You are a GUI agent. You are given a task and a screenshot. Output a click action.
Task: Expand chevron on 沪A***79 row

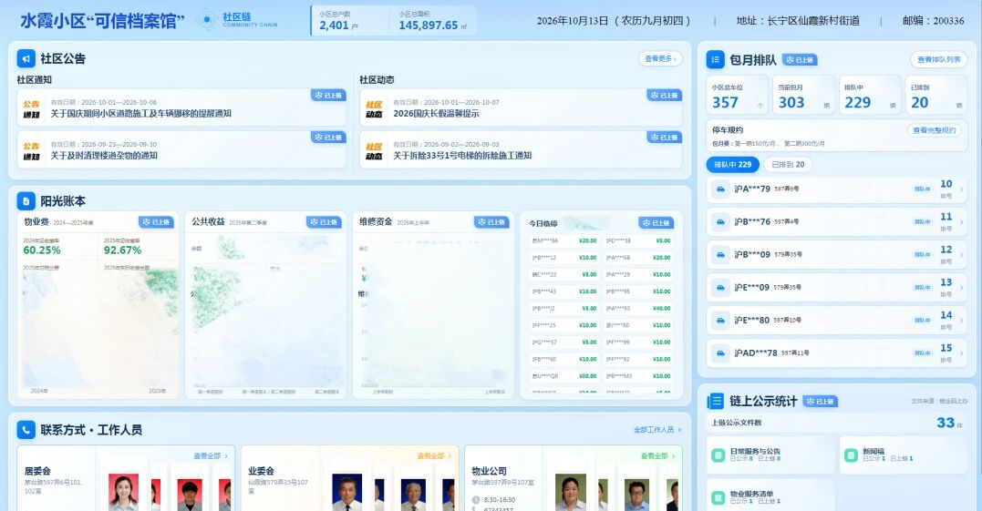click(x=962, y=189)
